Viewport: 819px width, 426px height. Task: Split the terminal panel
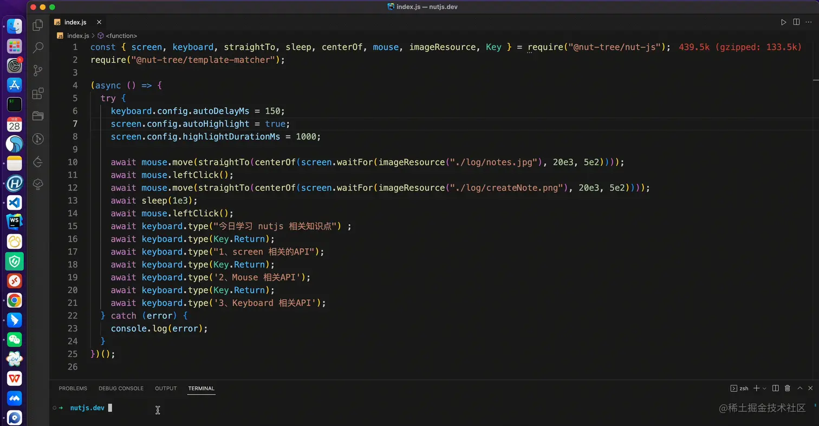coord(776,388)
